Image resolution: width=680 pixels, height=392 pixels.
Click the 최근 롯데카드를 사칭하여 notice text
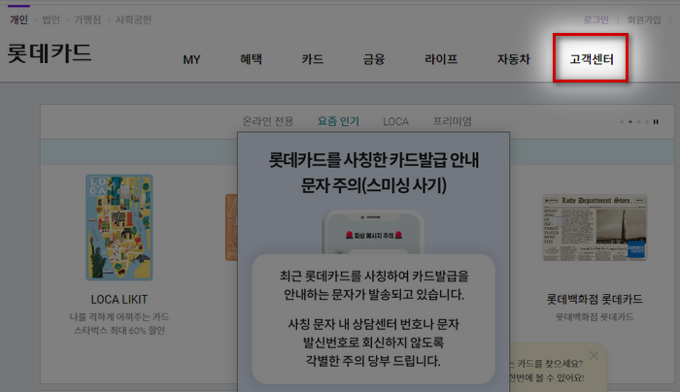[374, 285]
